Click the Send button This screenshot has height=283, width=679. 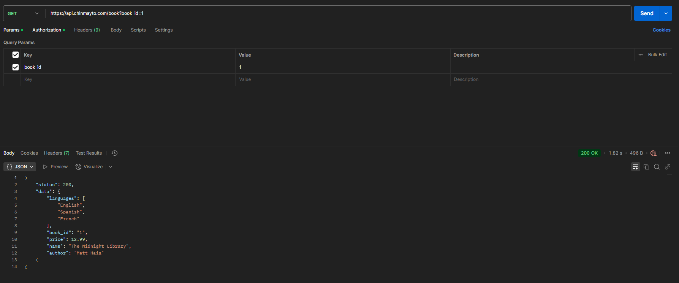point(647,13)
